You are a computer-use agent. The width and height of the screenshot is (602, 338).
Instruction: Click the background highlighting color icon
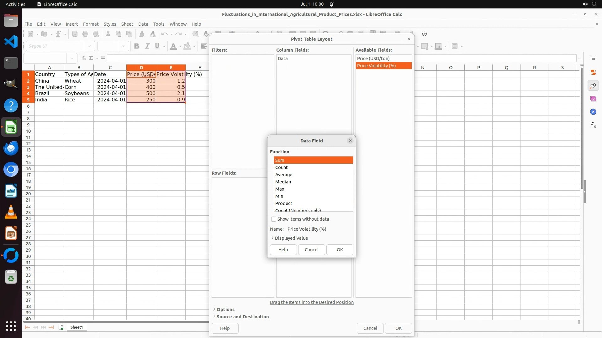click(187, 46)
